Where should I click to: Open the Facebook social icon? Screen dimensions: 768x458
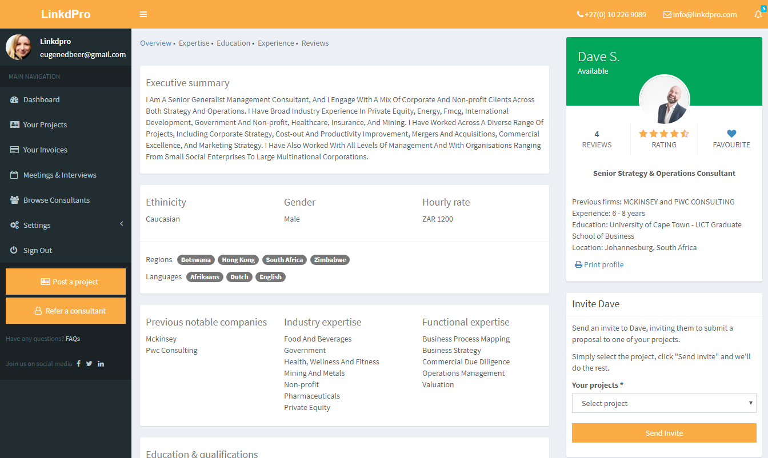[78, 364]
